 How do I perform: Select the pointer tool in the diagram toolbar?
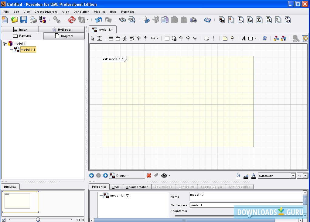pyautogui.click(x=92, y=38)
